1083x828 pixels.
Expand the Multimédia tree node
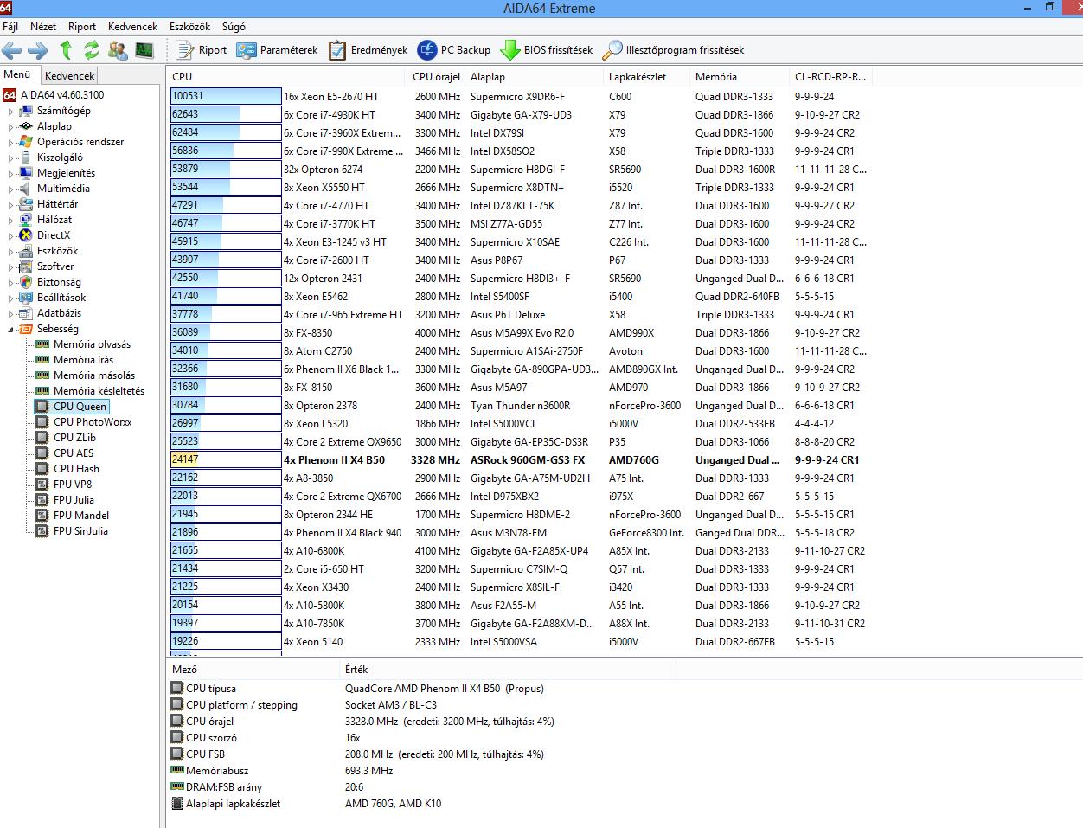point(11,189)
